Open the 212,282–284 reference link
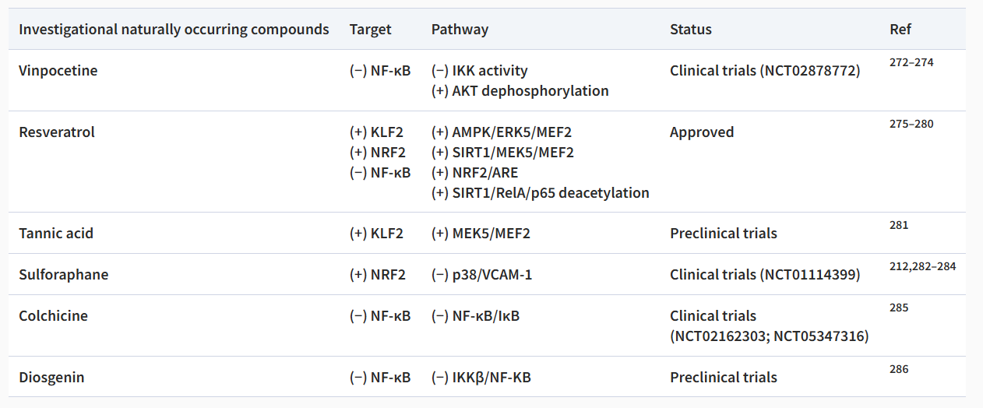The height and width of the screenshot is (408, 983). [922, 266]
